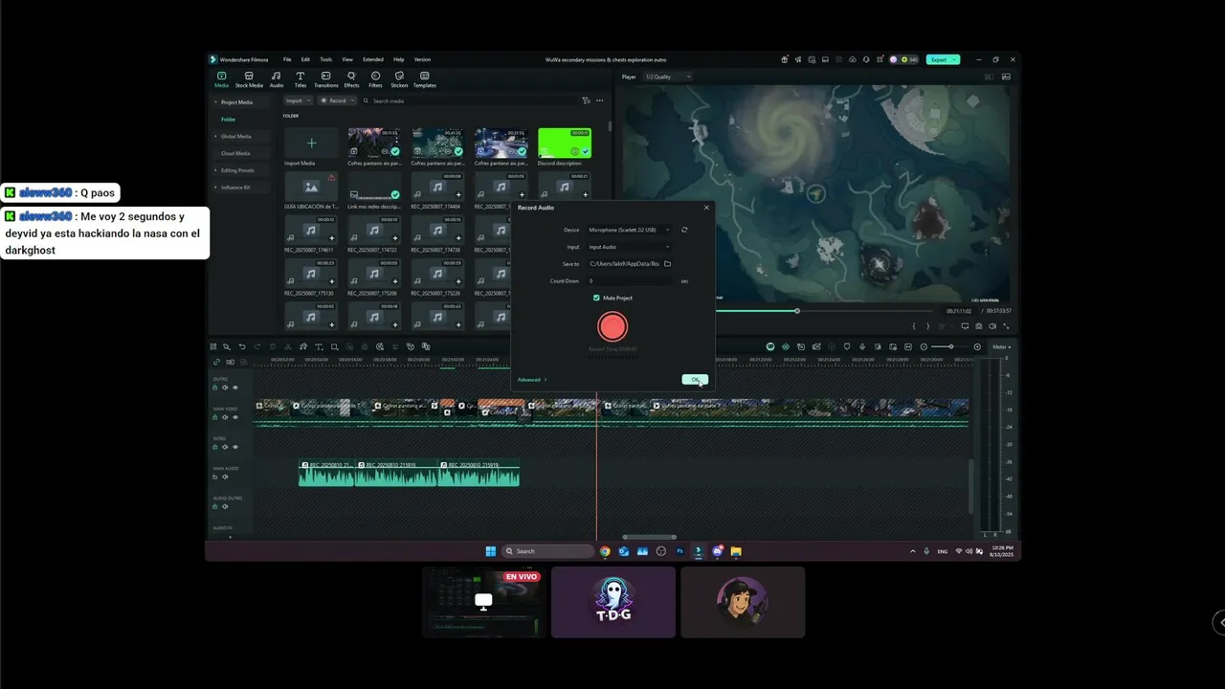Image resolution: width=1225 pixels, height=689 pixels.
Task: Click OK in Record Audio dialog
Action: [x=695, y=380]
